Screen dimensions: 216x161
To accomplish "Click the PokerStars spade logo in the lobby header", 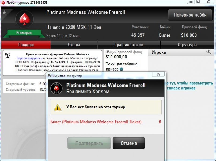I will pyautogui.click(x=25, y=19).
